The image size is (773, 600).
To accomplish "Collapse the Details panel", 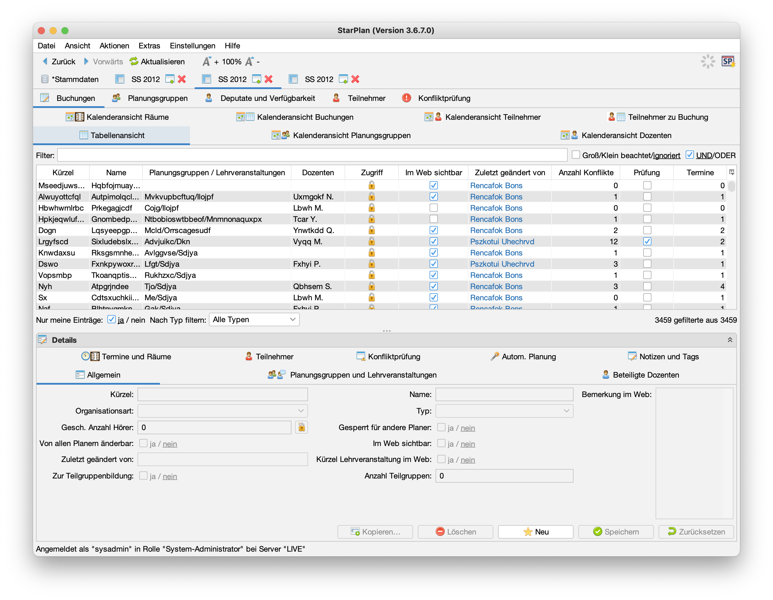I will (x=729, y=340).
